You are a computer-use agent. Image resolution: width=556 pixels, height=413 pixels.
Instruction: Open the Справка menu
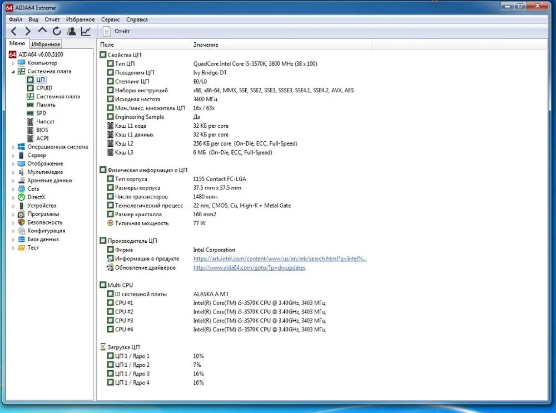[137, 19]
